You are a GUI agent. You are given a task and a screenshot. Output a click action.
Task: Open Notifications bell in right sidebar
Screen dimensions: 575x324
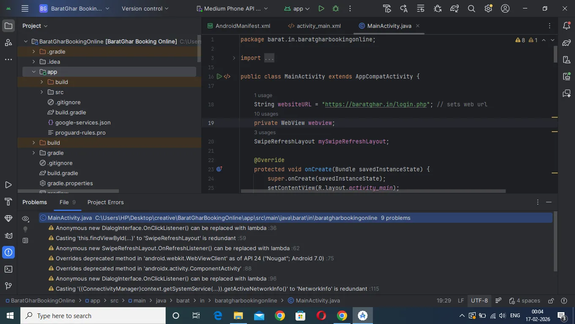pos(567,26)
